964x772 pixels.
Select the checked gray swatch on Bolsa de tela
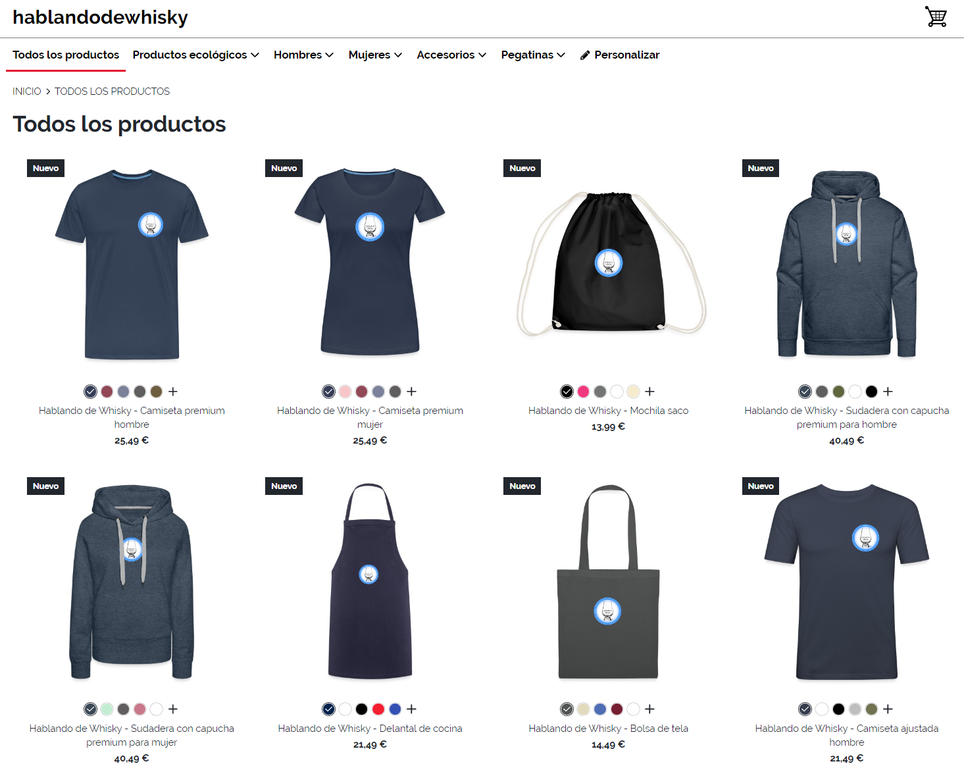coord(567,709)
